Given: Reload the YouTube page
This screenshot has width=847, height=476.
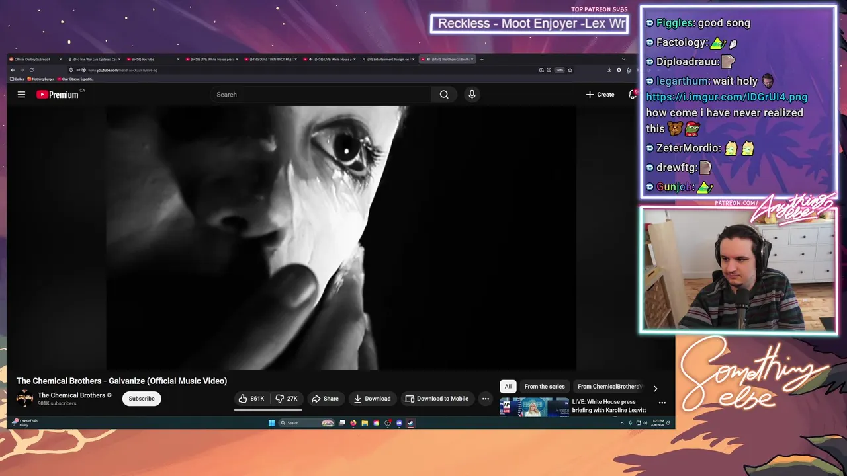Looking at the screenshot, I should [x=31, y=70].
